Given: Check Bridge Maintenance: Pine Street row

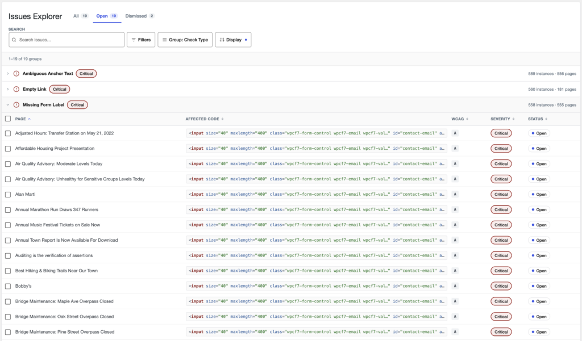Looking at the screenshot, I should [x=8, y=332].
